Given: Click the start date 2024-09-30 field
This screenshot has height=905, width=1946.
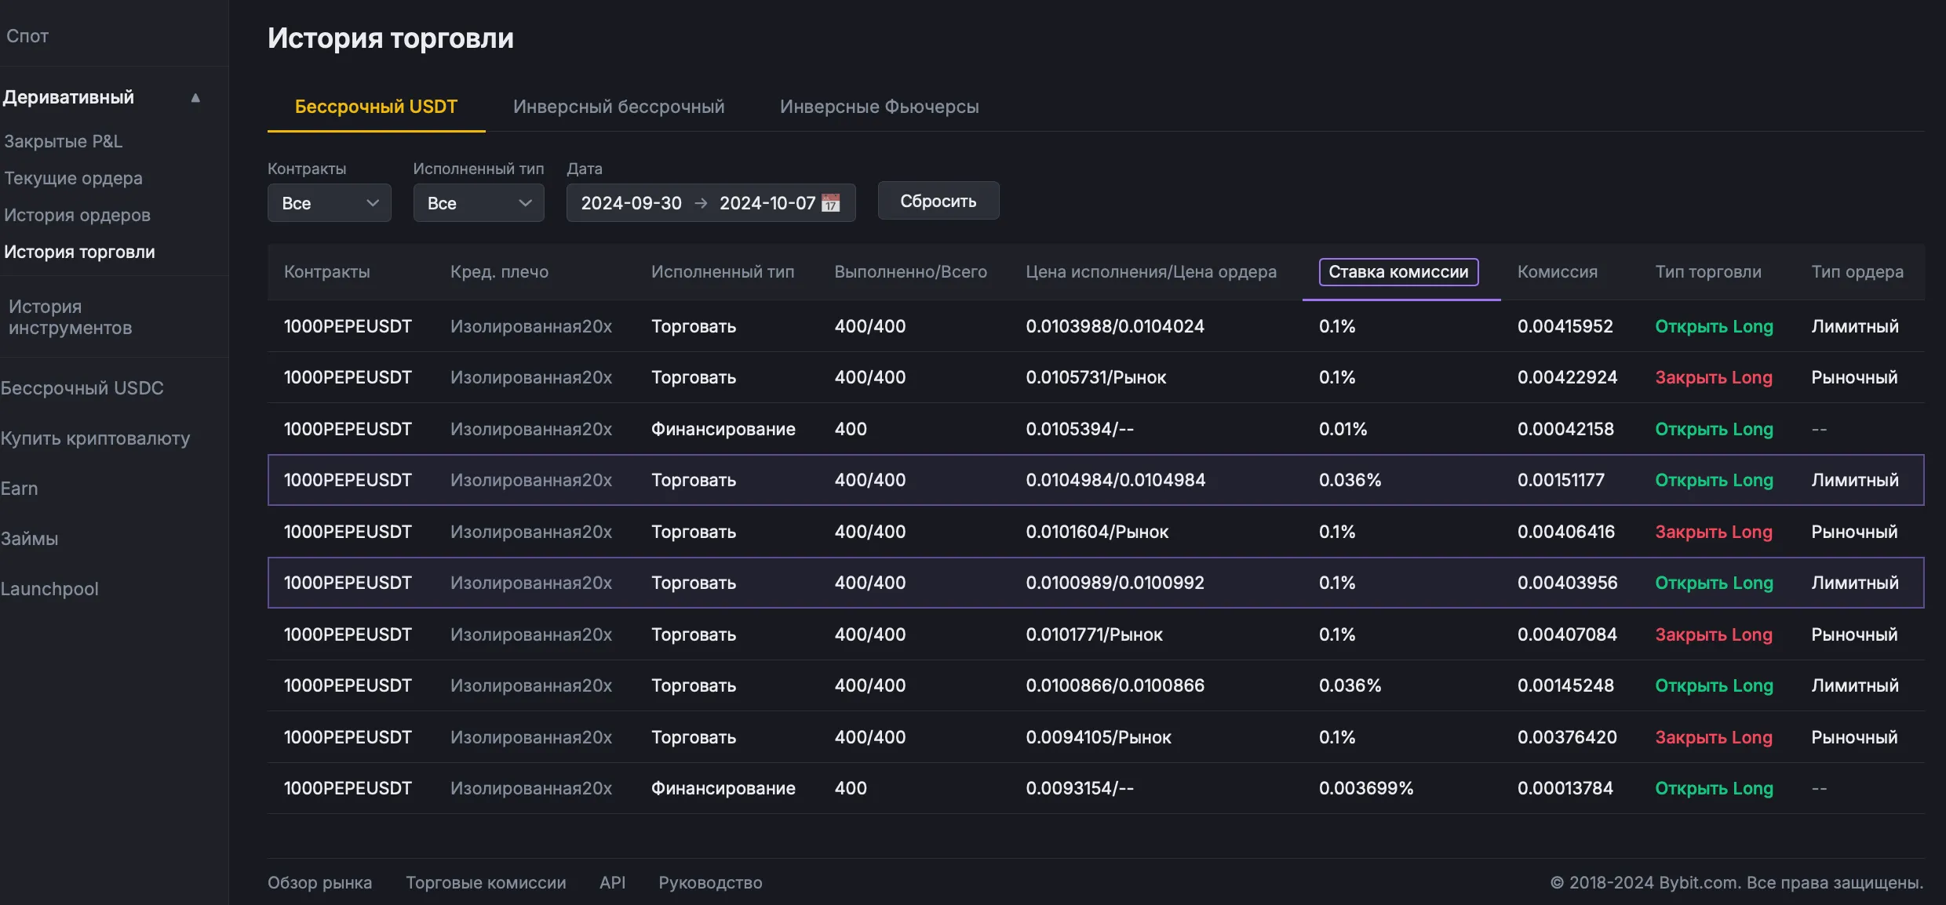Looking at the screenshot, I should point(631,203).
